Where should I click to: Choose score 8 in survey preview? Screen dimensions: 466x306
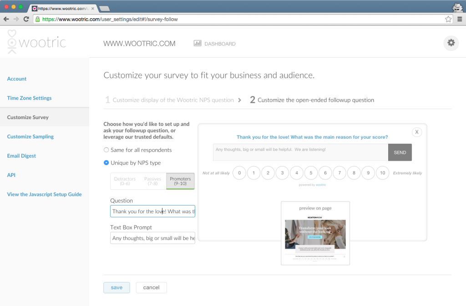pyautogui.click(x=354, y=173)
